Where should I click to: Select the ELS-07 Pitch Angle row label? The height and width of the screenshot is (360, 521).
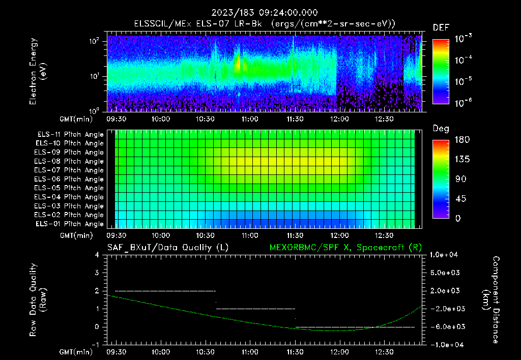click(x=69, y=170)
